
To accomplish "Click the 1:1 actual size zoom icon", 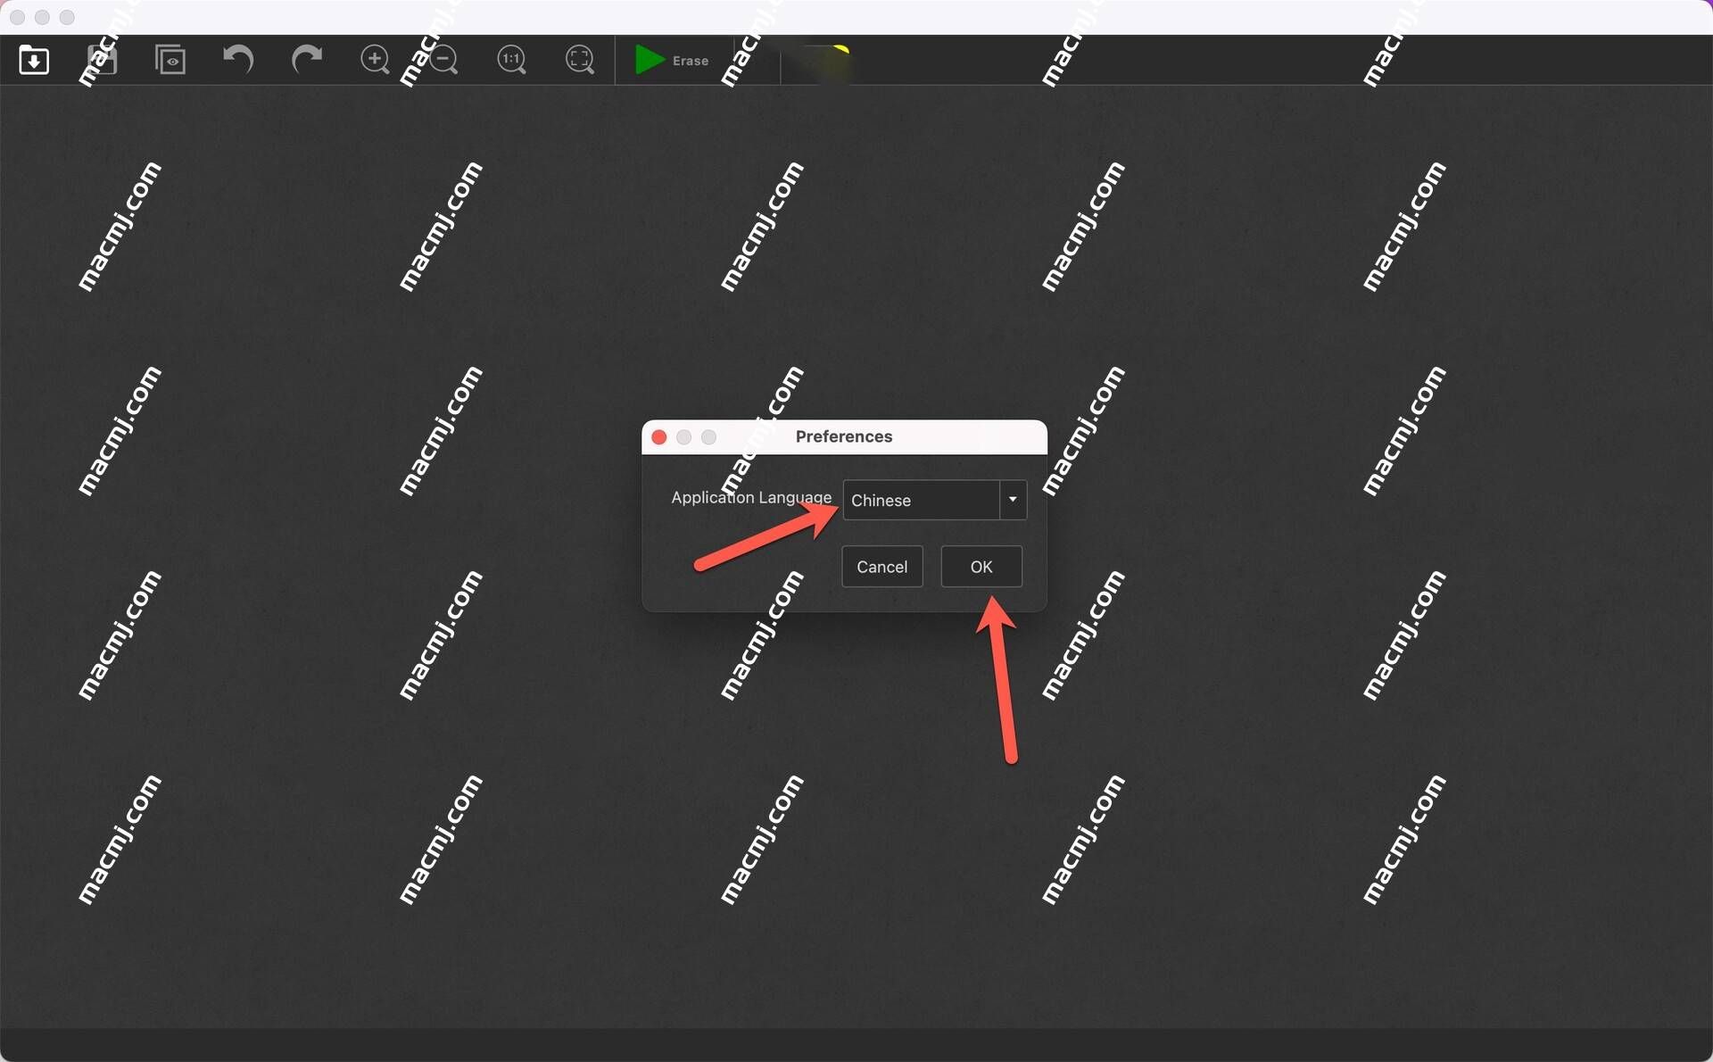I will click(x=510, y=59).
